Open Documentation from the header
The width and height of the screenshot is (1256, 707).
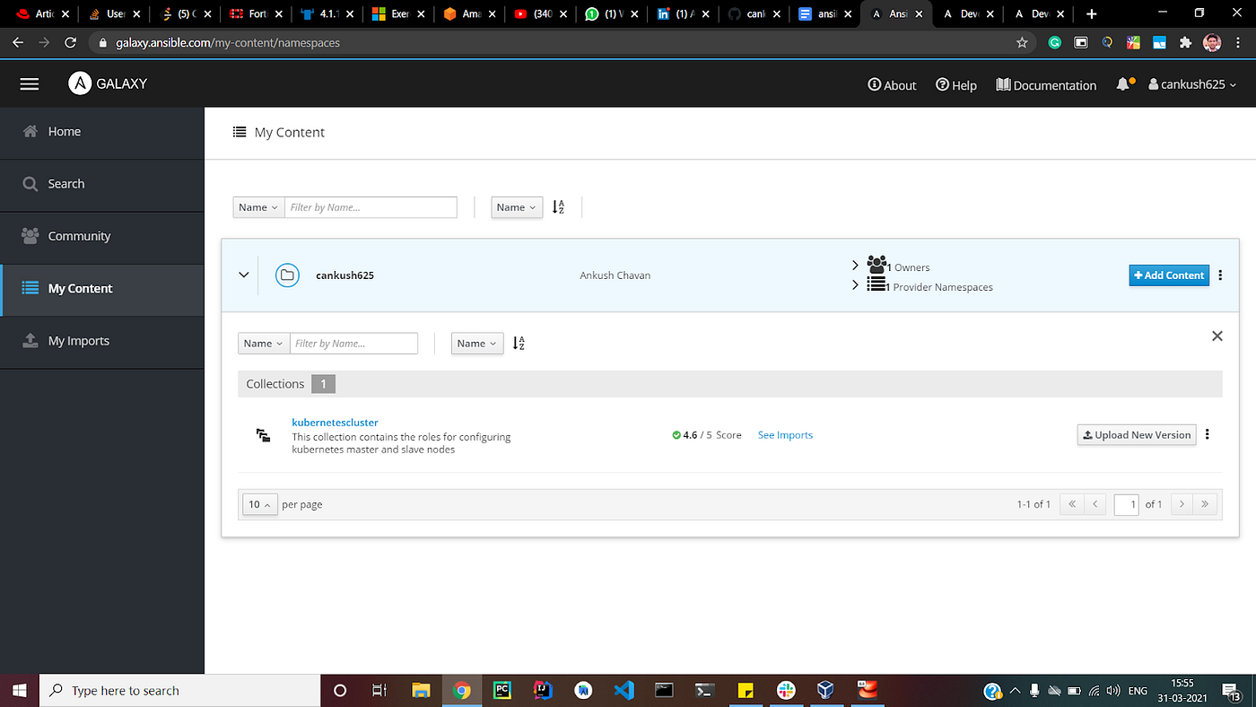click(x=1046, y=84)
